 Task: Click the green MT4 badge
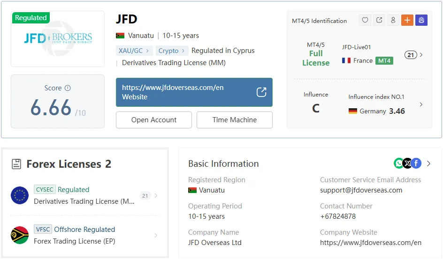[x=384, y=60]
